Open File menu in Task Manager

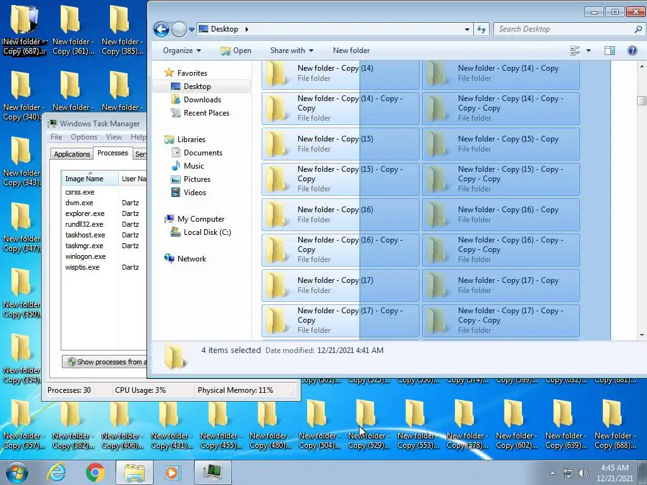pos(56,137)
